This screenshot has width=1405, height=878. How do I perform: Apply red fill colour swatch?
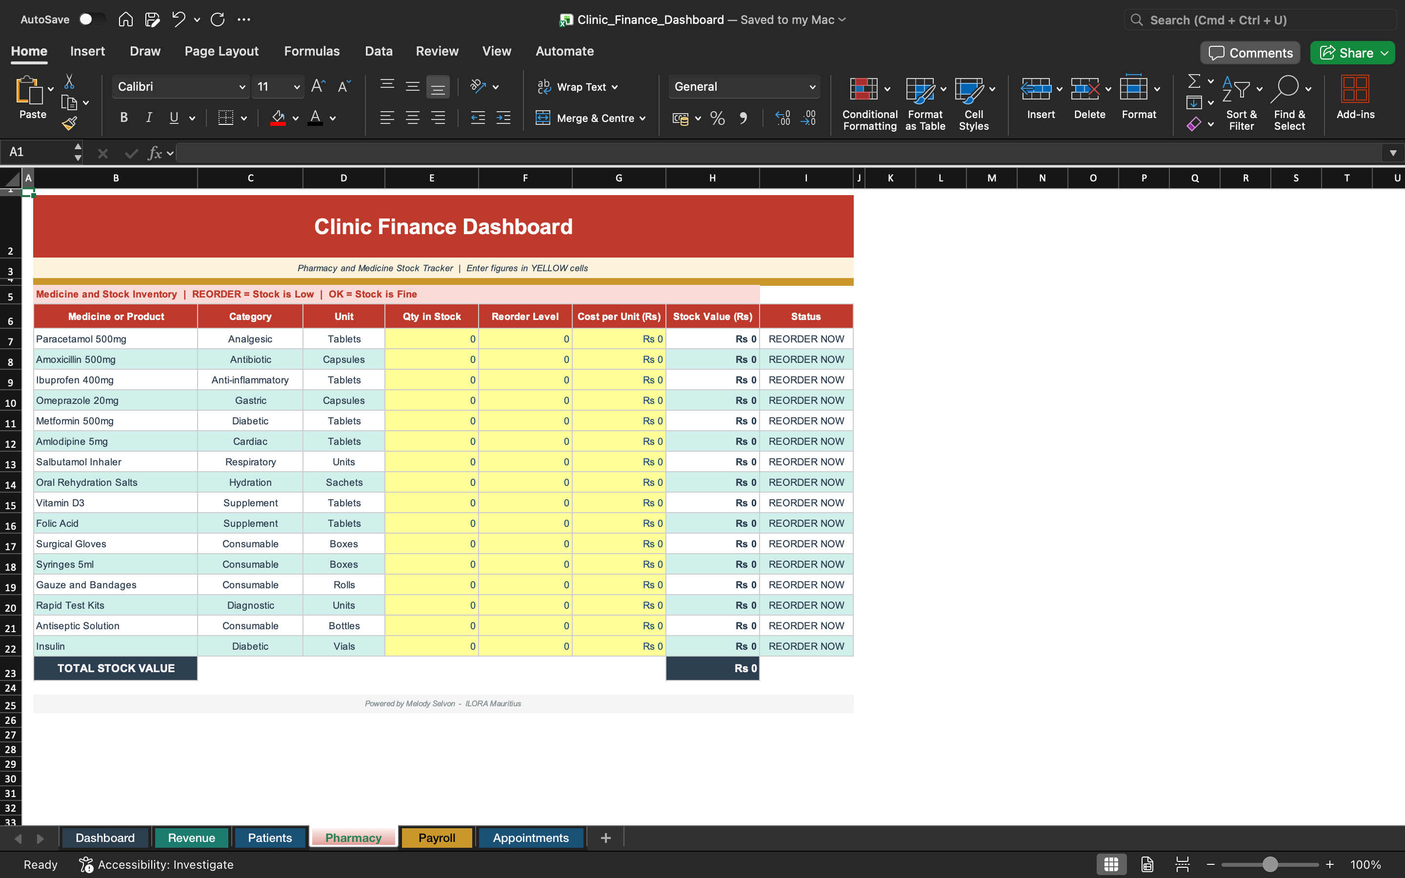click(278, 118)
